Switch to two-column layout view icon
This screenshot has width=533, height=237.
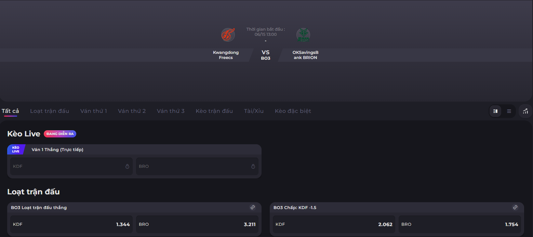[495, 111]
